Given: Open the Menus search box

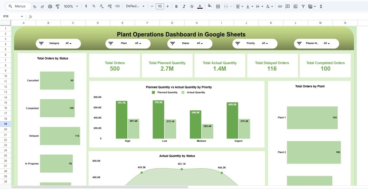Looking at the screenshot, I should [18, 6].
